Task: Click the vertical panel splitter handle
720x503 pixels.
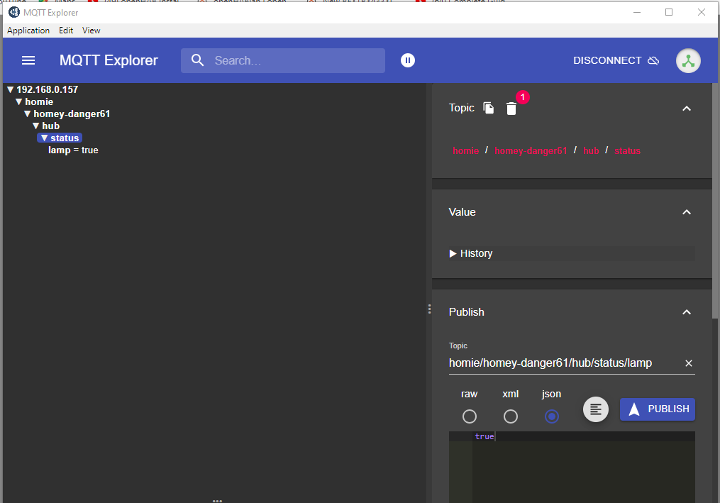Action: 429,309
